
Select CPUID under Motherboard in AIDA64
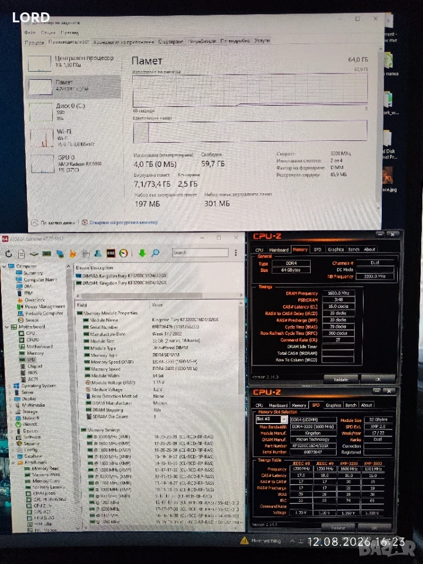pos(32,340)
